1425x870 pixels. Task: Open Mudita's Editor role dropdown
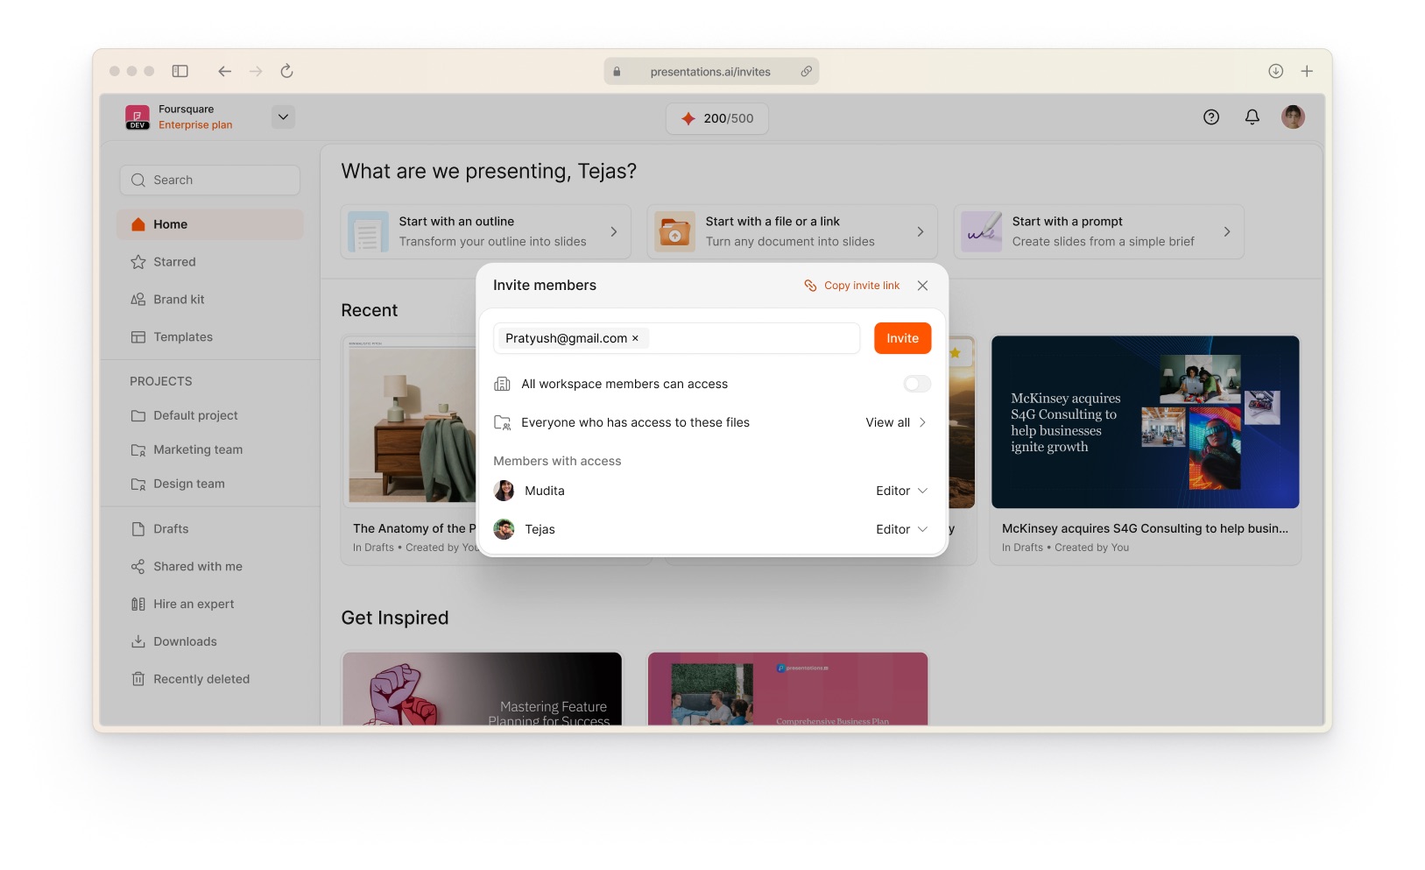901,491
